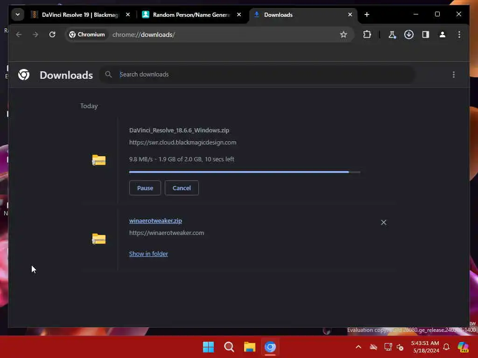
Task: Remove winaerotweaker.zip from the list
Action: tap(384, 222)
